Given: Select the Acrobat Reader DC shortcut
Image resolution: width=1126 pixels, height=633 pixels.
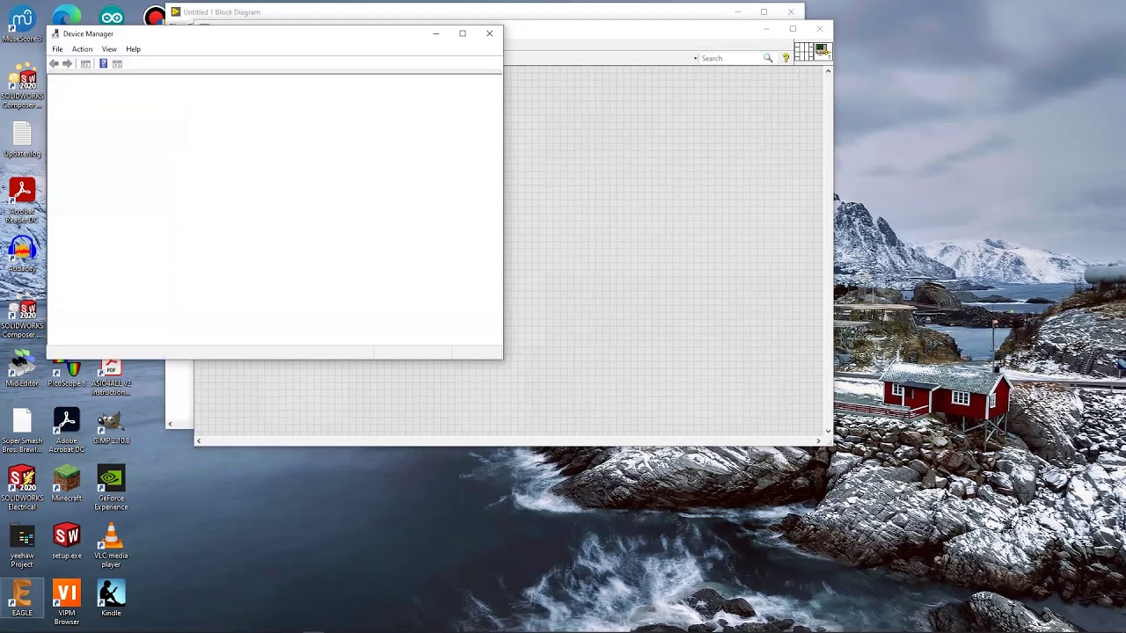Looking at the screenshot, I should pos(22,200).
